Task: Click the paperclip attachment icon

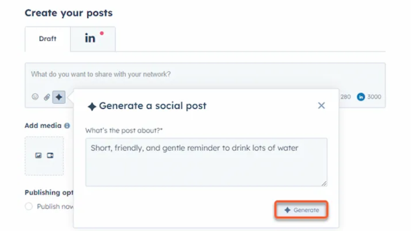Action: (47, 97)
